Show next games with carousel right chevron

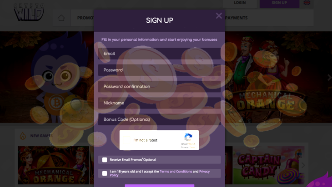(x=303, y=165)
